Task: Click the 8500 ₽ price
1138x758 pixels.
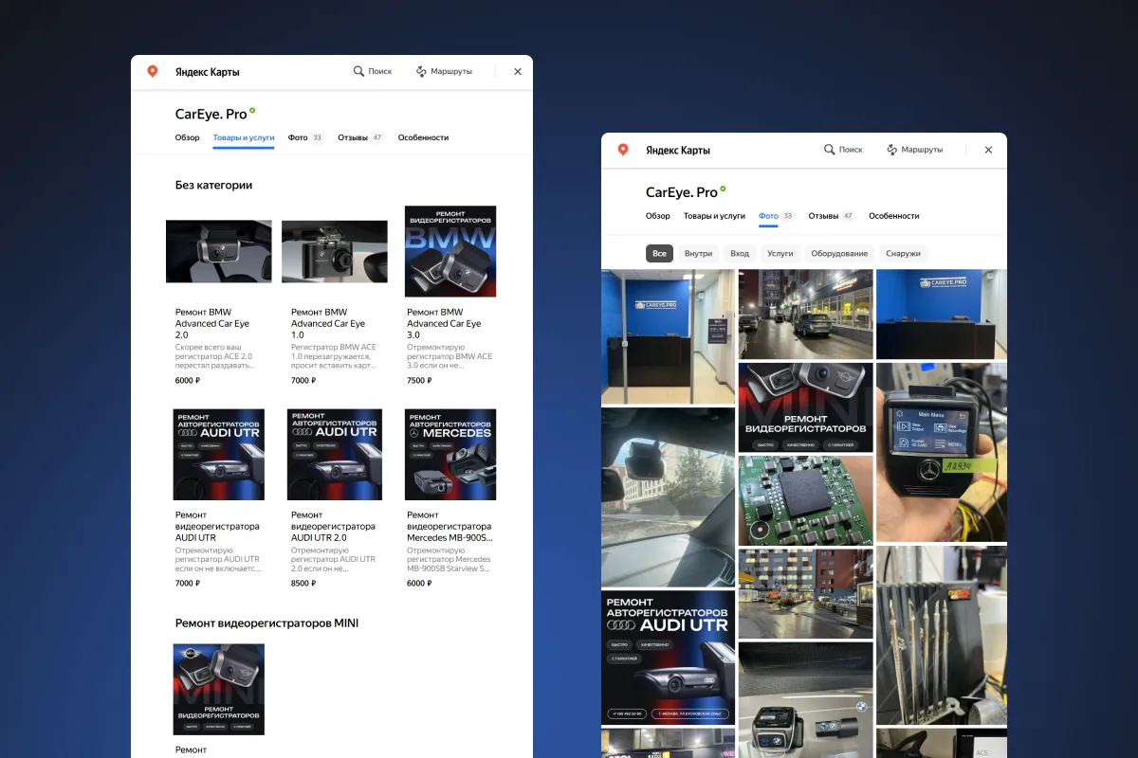Action: pos(303,583)
